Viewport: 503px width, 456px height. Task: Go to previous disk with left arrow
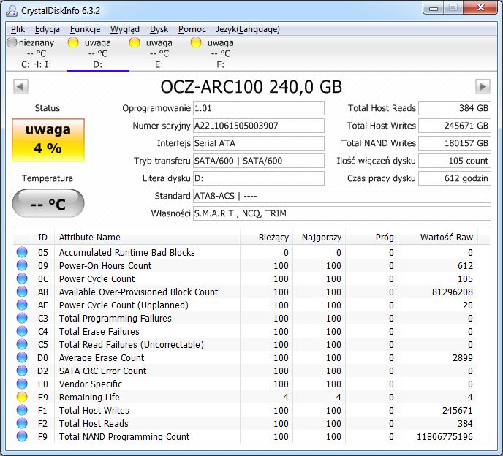pos(21,86)
